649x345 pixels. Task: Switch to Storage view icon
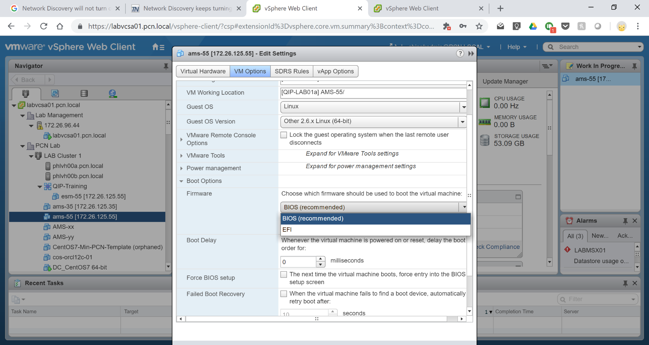pyautogui.click(x=84, y=93)
